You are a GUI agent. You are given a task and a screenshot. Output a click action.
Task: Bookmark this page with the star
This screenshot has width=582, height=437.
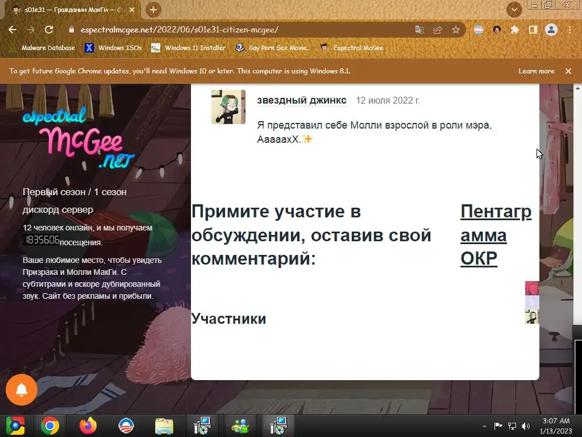tap(456, 30)
